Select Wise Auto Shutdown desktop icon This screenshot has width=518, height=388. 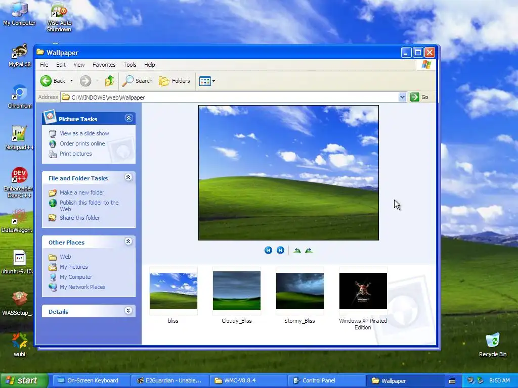(x=59, y=17)
